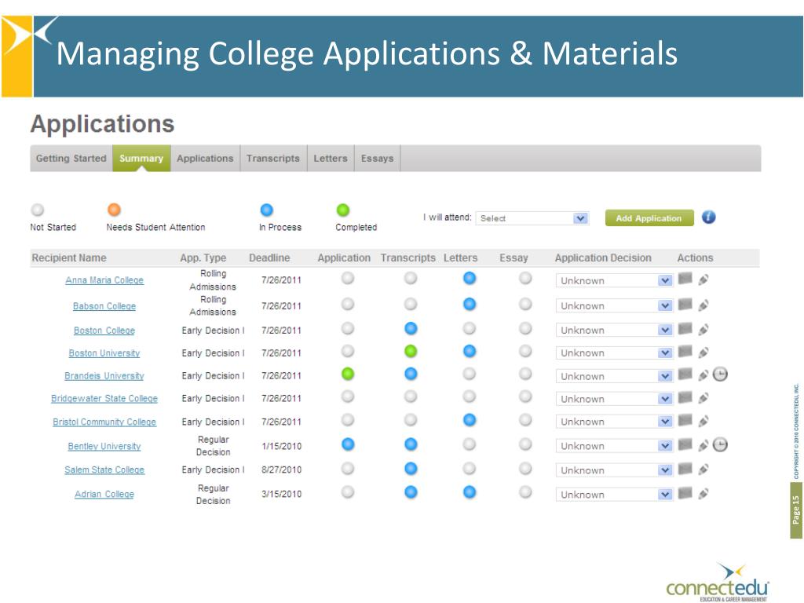Viewport: 804px width, 603px height.
Task: Follow the Bridgewater State College link
Action: tap(104, 398)
